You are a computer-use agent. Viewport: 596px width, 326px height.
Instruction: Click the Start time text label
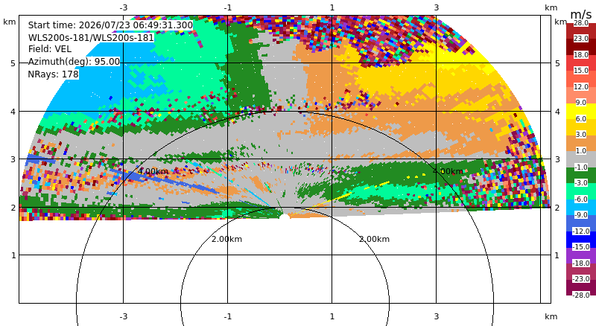pos(110,25)
